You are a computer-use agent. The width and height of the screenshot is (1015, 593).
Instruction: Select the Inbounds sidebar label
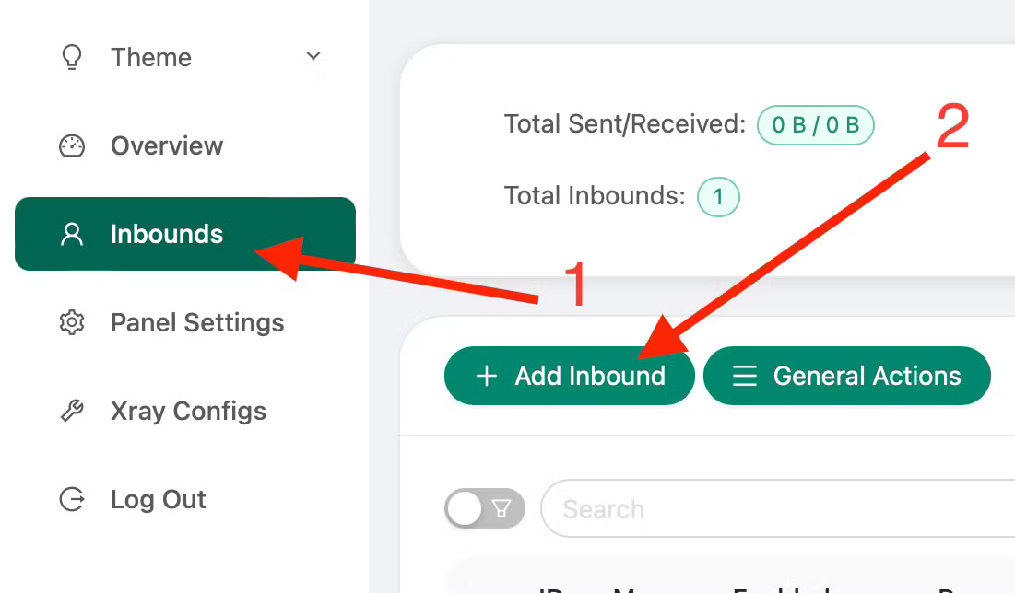pyautogui.click(x=167, y=234)
